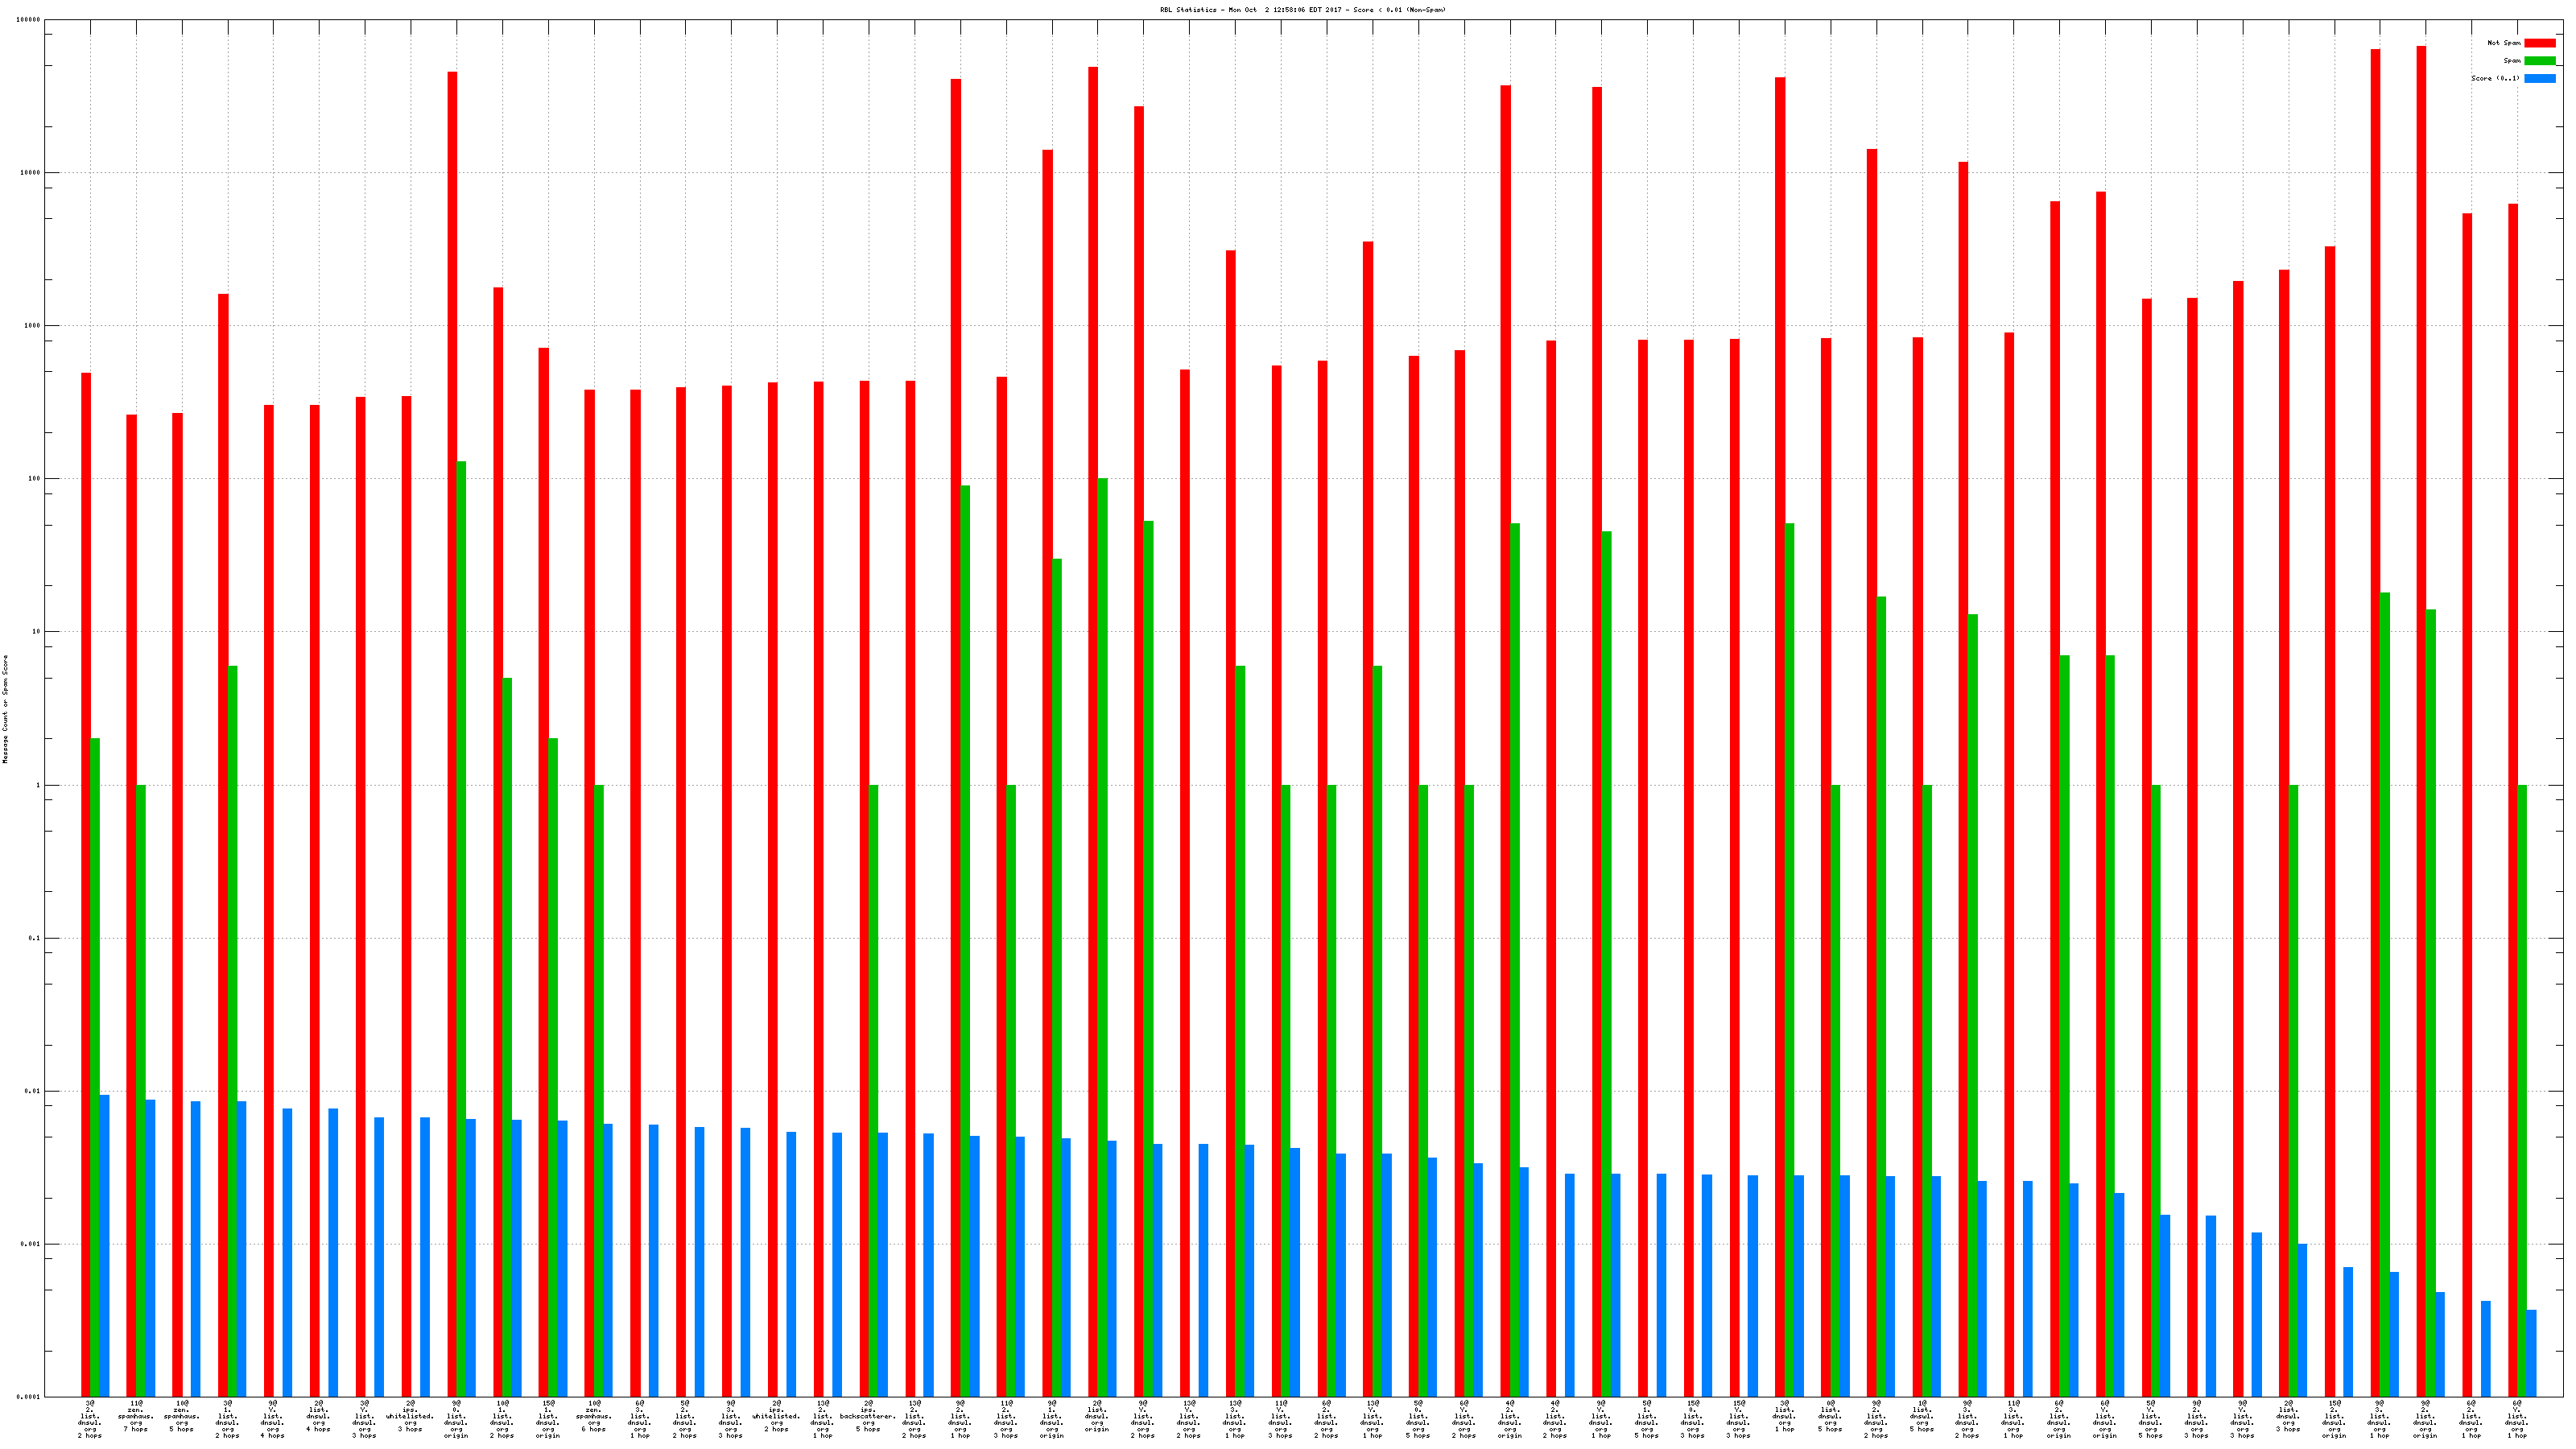Click the 'zen.spamhaus.org 5 hops' axis label
Image resolution: width=2576 pixels, height=1449 pixels.
tap(182, 1416)
